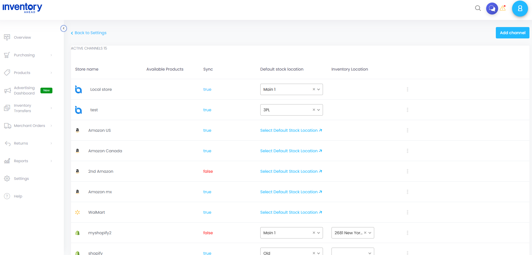
Task: Expand the Returns submenu chevron
Action: 51,143
